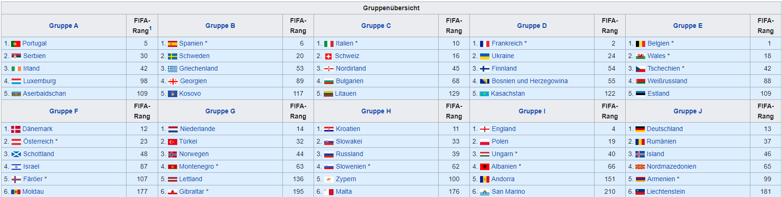782x197 pixels.
Task: Click footnote 1 beside first FIFA-Rang
Action: (x=150, y=28)
